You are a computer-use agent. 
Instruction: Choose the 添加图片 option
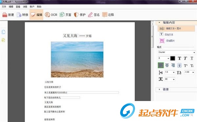[x=167, y=41]
